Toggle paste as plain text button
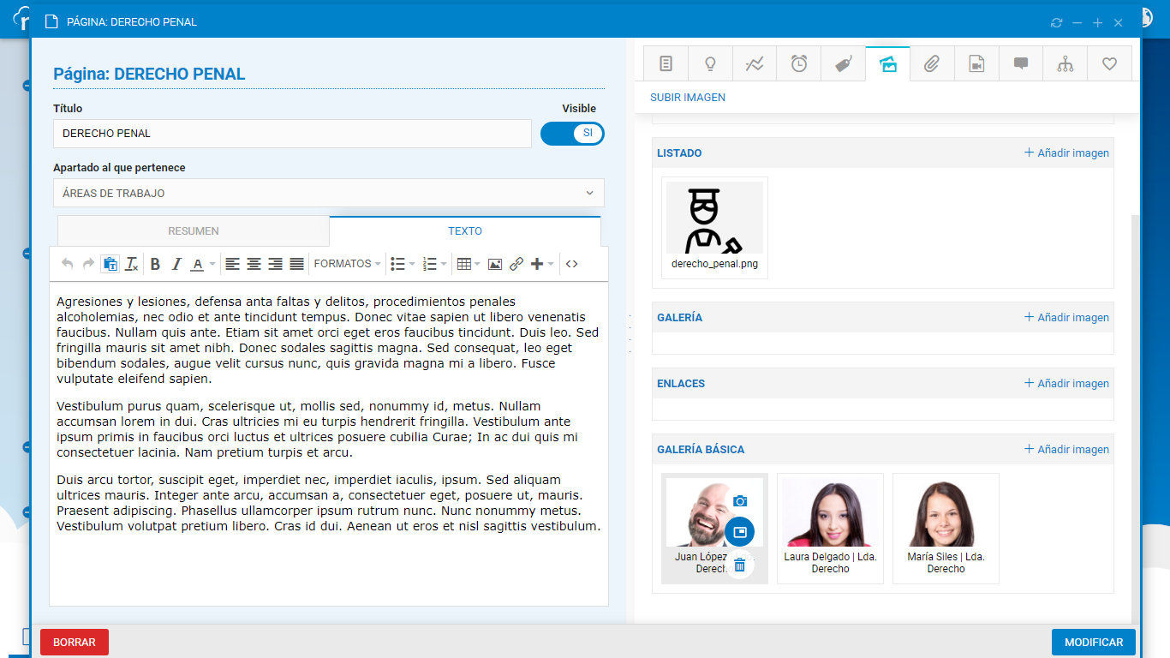The height and width of the screenshot is (658, 1170). click(110, 264)
